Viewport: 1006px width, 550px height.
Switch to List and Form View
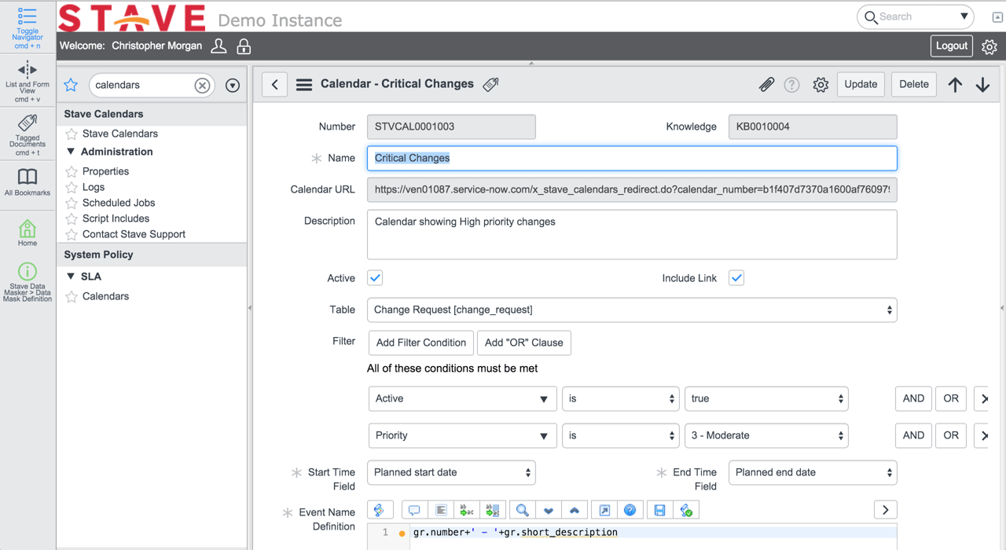(28, 82)
